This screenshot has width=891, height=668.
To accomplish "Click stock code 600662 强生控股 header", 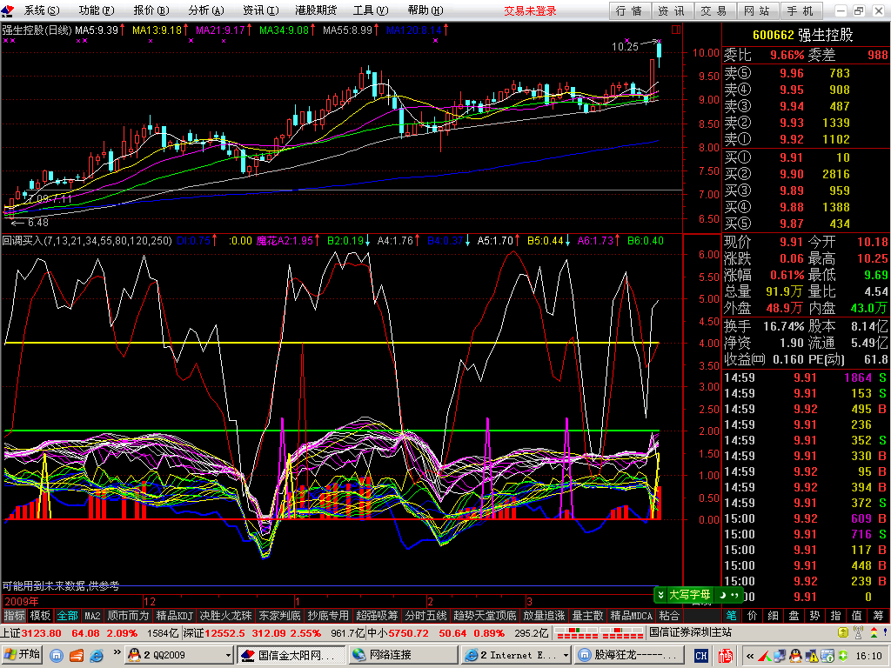I will [802, 35].
